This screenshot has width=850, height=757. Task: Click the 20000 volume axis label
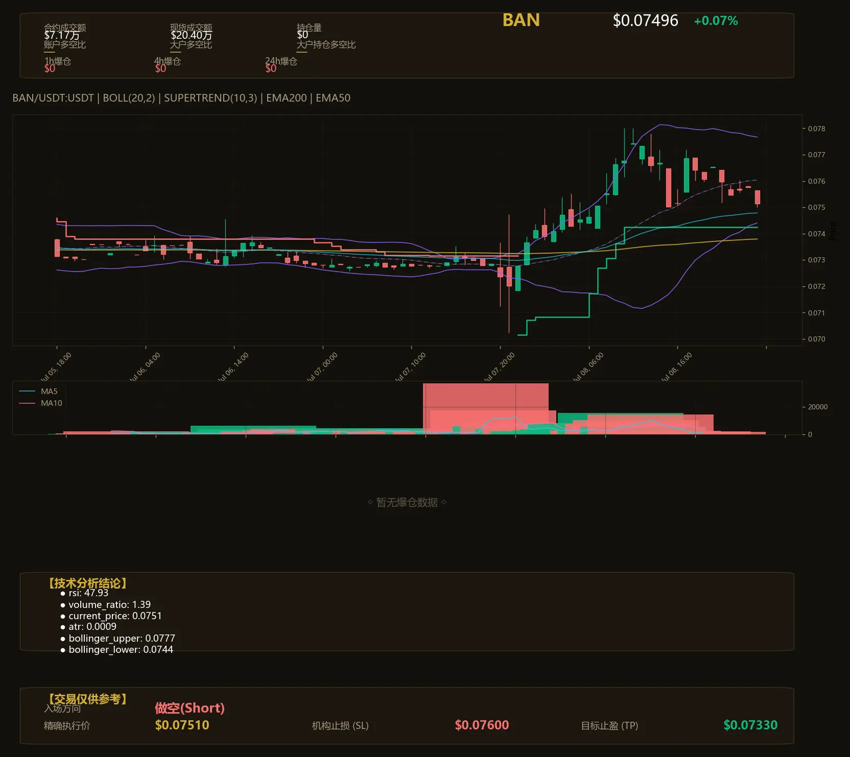(818, 407)
